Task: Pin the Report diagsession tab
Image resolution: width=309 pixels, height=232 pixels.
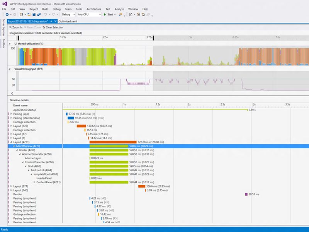Action: pyautogui.click(x=51, y=21)
